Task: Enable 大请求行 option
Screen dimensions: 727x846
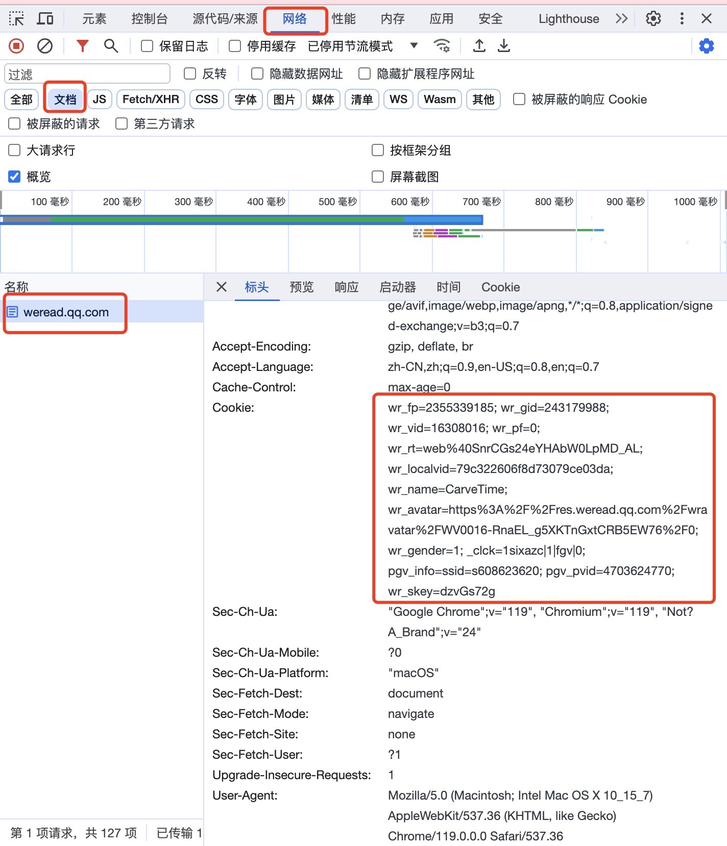Action: coord(14,150)
